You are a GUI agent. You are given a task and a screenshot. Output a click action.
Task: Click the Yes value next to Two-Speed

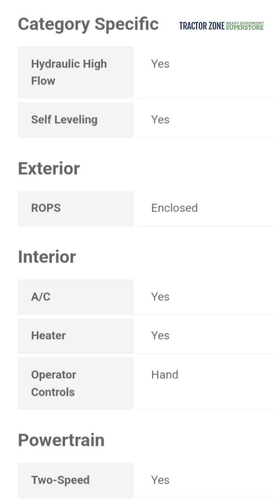tap(160, 480)
